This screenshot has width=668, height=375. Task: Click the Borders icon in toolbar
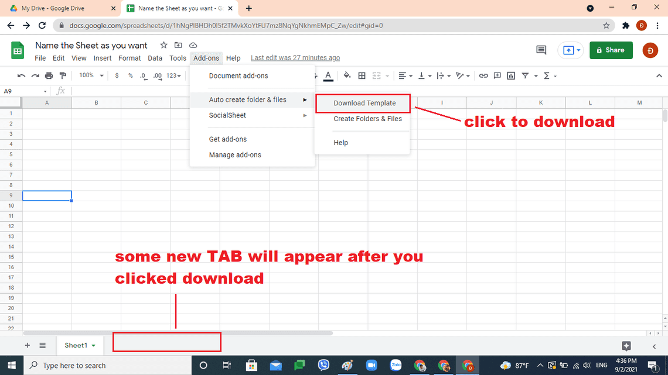(x=362, y=75)
